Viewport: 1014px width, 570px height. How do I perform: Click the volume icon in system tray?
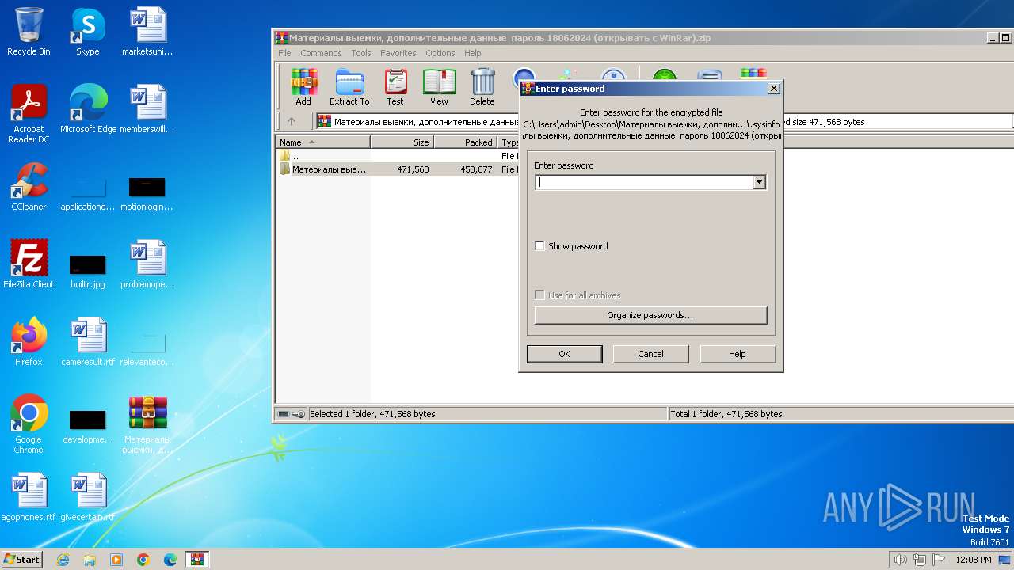tap(900, 560)
